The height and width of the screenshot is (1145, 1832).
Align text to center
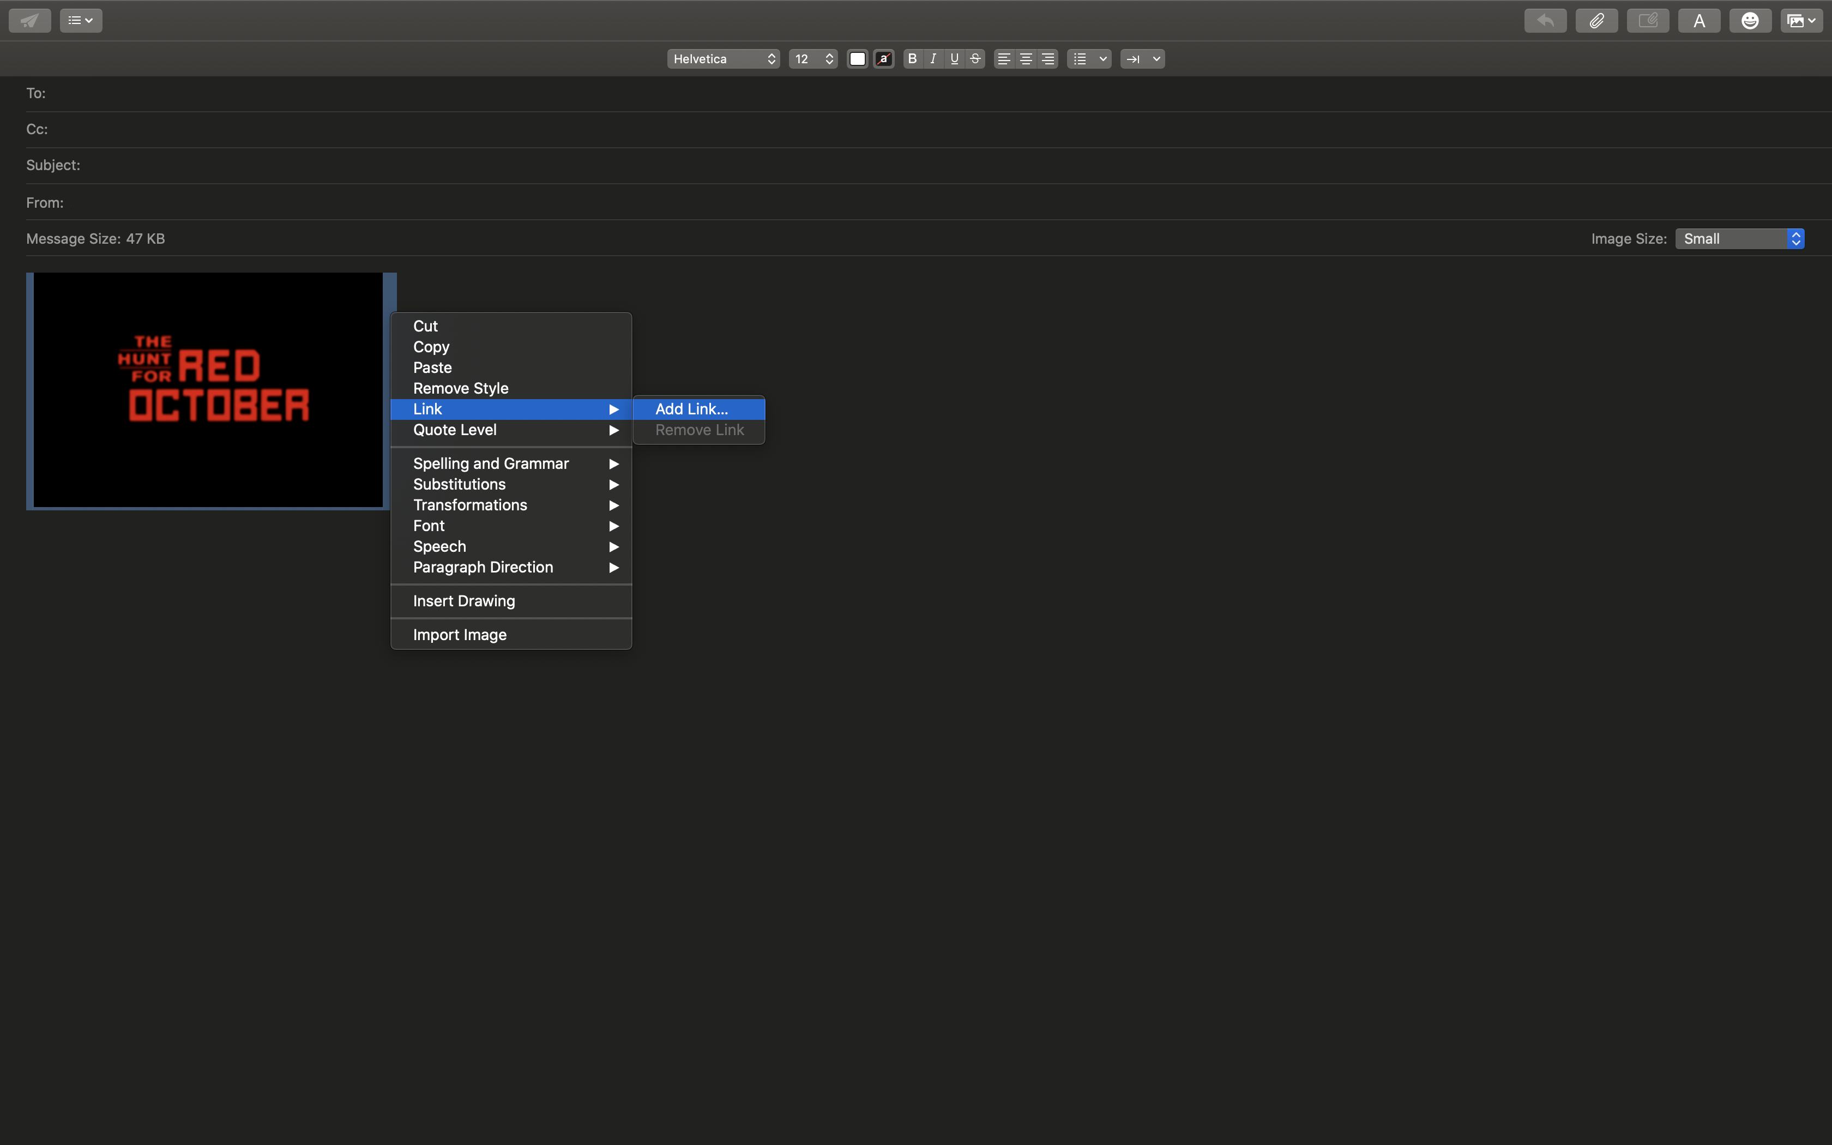1026,59
